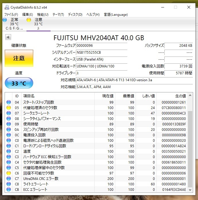Click the yellow 注意 disk status orb
Viewport: 198px width, 200px height.
pyautogui.click(x=29, y=20)
